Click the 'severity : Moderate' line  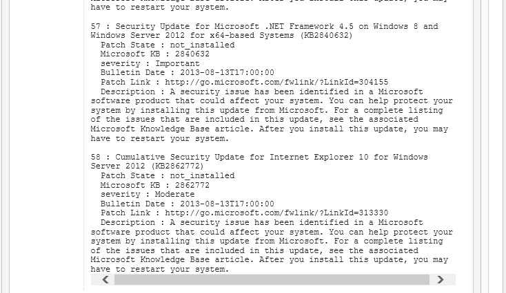[x=138, y=195]
